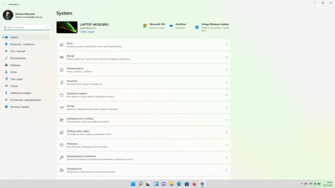Click the Skupienie moon icon
The width and height of the screenshot is (335, 188).
point(61,82)
